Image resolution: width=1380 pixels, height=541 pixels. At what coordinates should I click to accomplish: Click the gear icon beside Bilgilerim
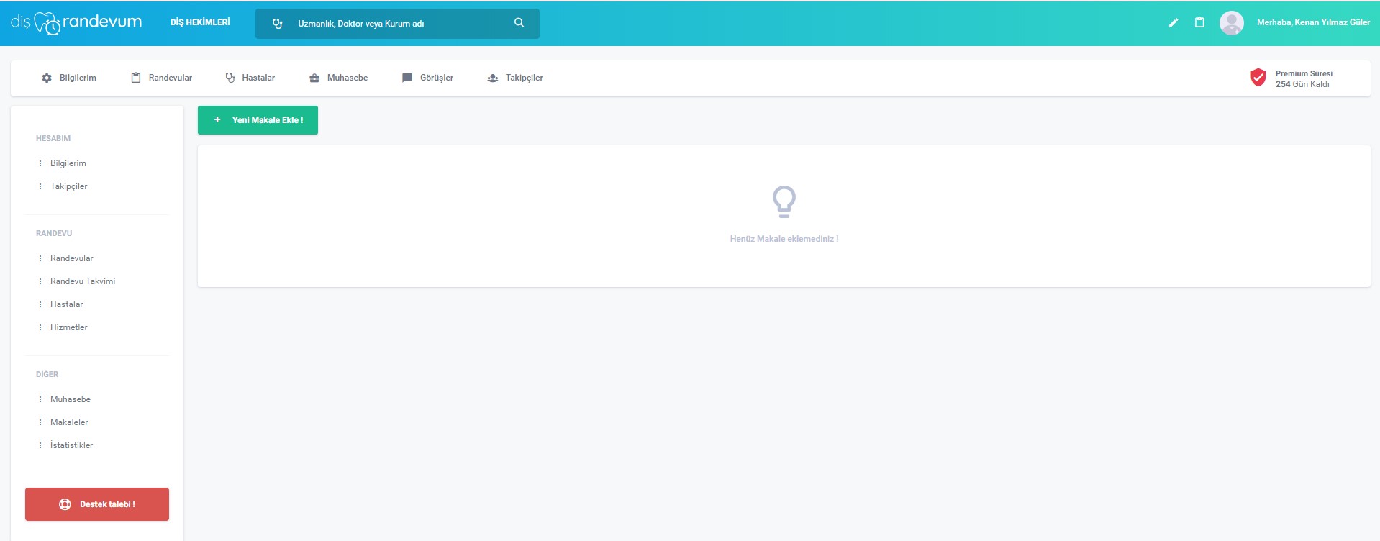pyautogui.click(x=47, y=78)
